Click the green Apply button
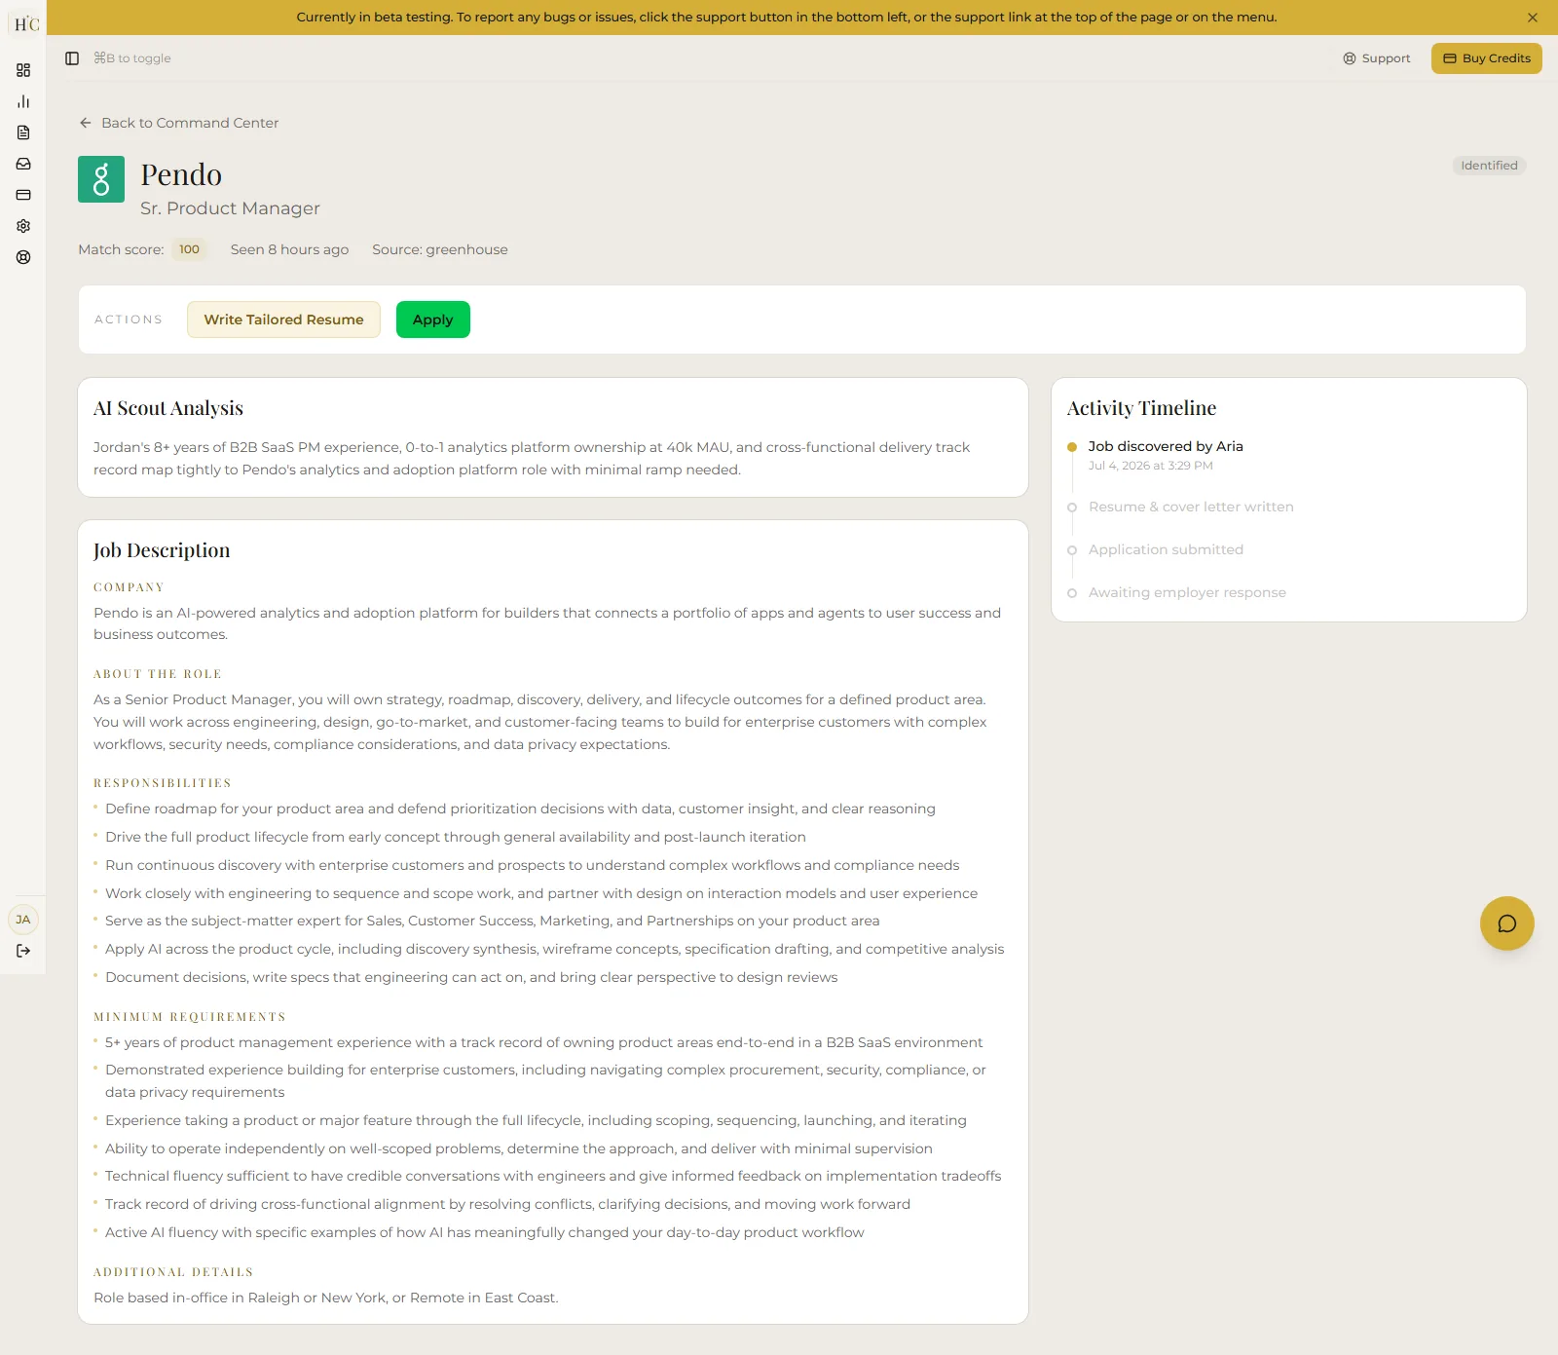The width and height of the screenshot is (1558, 1355). 432,320
